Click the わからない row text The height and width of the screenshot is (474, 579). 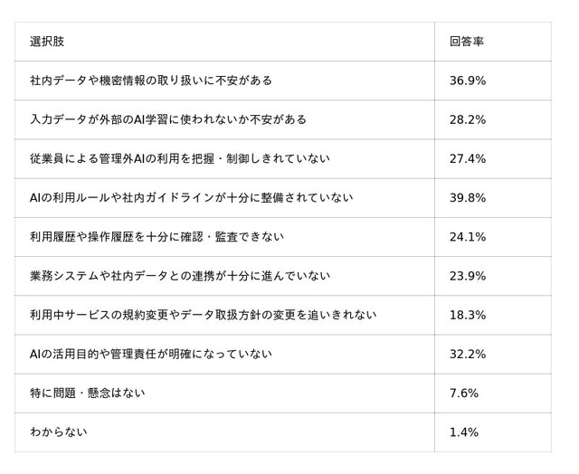58,432
